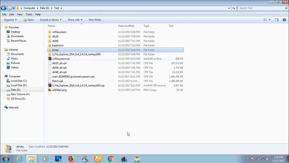Select dt120_all.cpk file icon
This screenshot has width=289, height=163.
[x=50, y=63]
